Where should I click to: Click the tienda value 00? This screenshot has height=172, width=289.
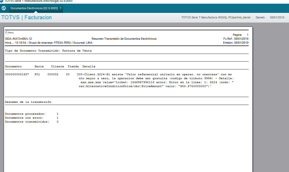coord(68,74)
